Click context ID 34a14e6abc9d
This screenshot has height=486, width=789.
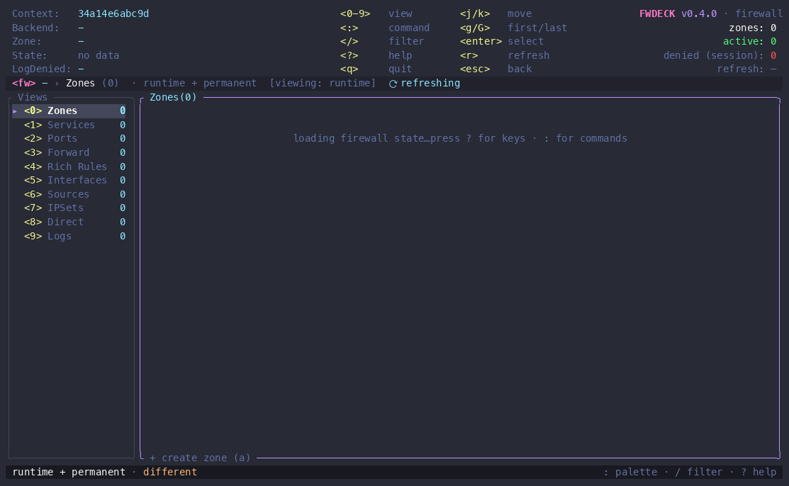[113, 13]
